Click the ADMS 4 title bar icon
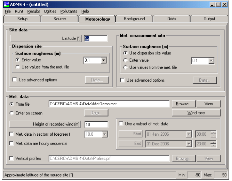 pos(6,4)
